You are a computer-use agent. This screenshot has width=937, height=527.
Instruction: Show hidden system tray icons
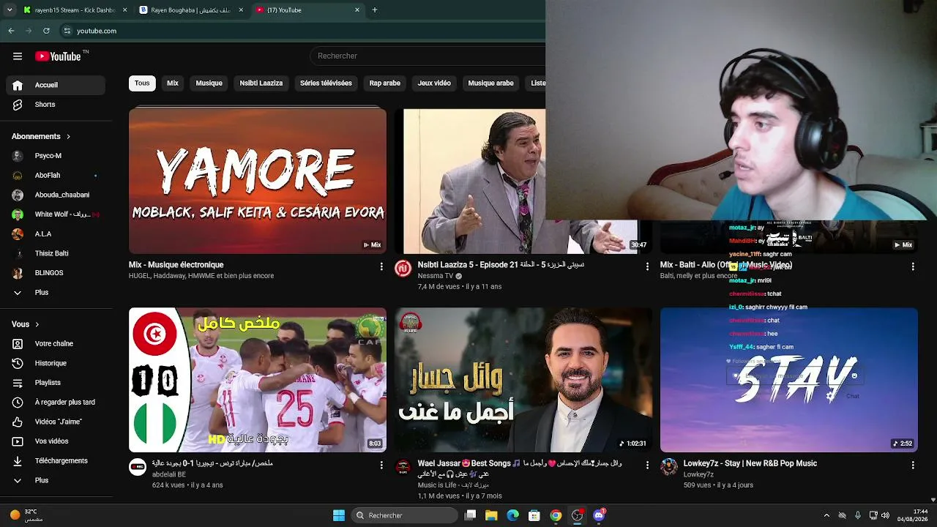826,515
